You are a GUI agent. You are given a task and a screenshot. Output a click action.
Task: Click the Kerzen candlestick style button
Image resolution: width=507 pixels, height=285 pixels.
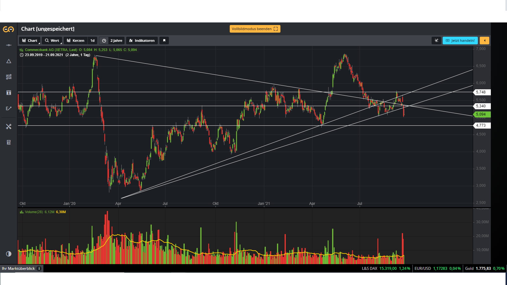pyautogui.click(x=75, y=41)
